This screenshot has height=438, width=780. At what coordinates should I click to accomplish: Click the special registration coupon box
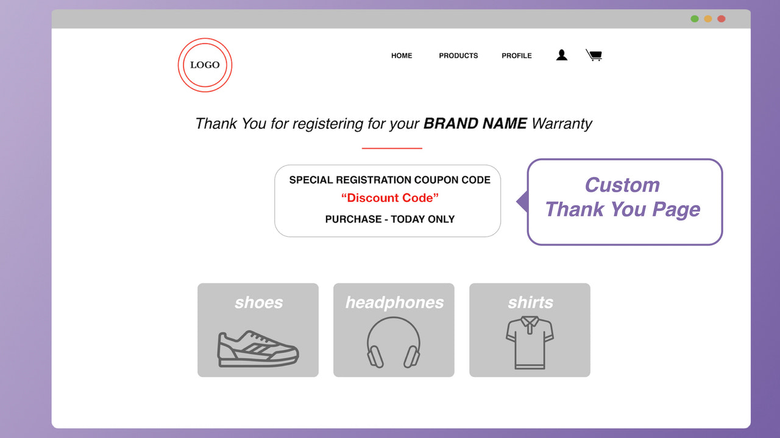[x=388, y=201]
